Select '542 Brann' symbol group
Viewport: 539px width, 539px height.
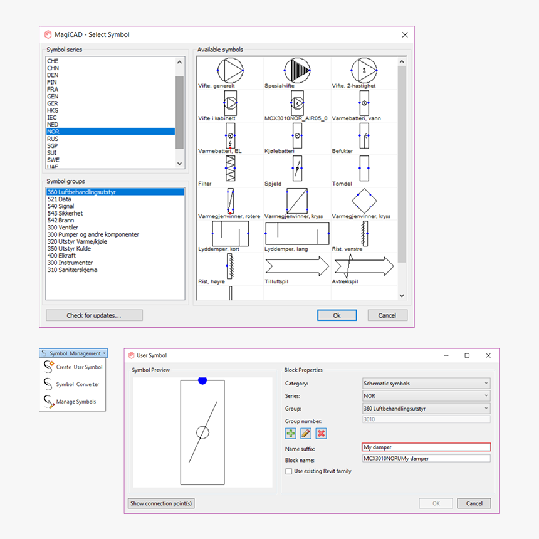click(x=115, y=221)
